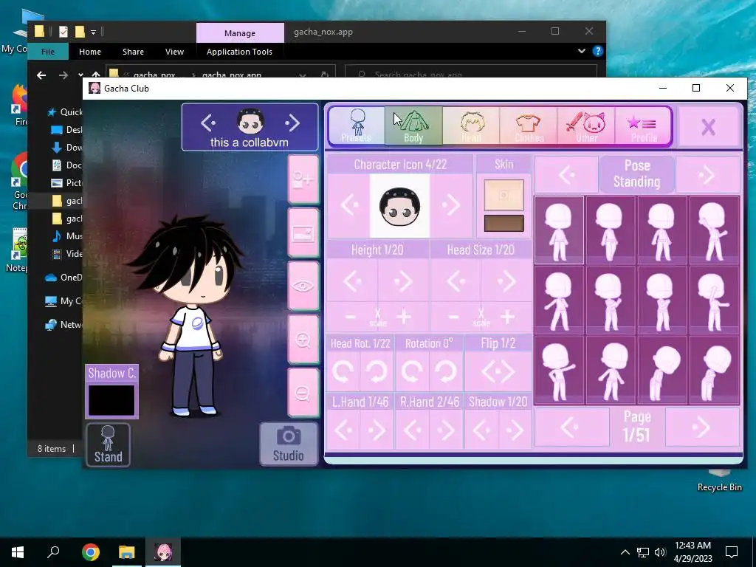The height and width of the screenshot is (567, 756).
Task: Select the fourth pose in top row
Action: pos(714,230)
